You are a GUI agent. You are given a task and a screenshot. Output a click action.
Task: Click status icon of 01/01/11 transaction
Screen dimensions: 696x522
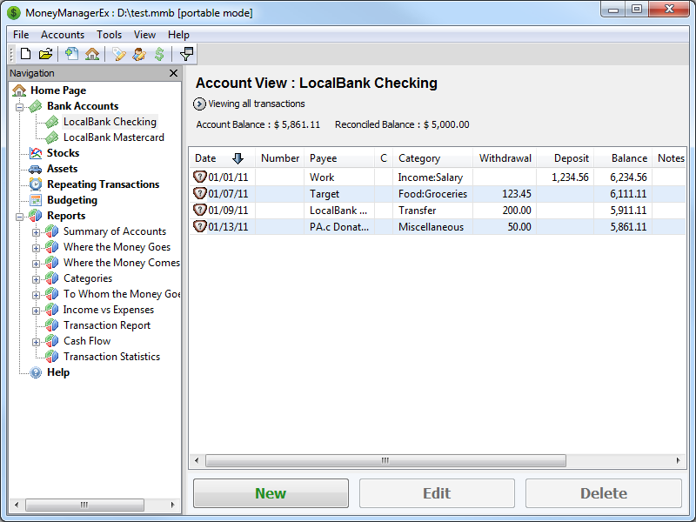click(200, 177)
